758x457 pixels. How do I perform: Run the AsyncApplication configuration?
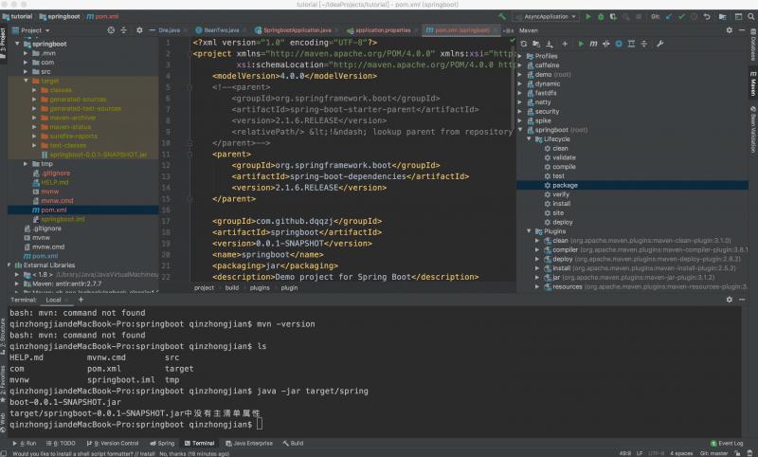point(588,16)
